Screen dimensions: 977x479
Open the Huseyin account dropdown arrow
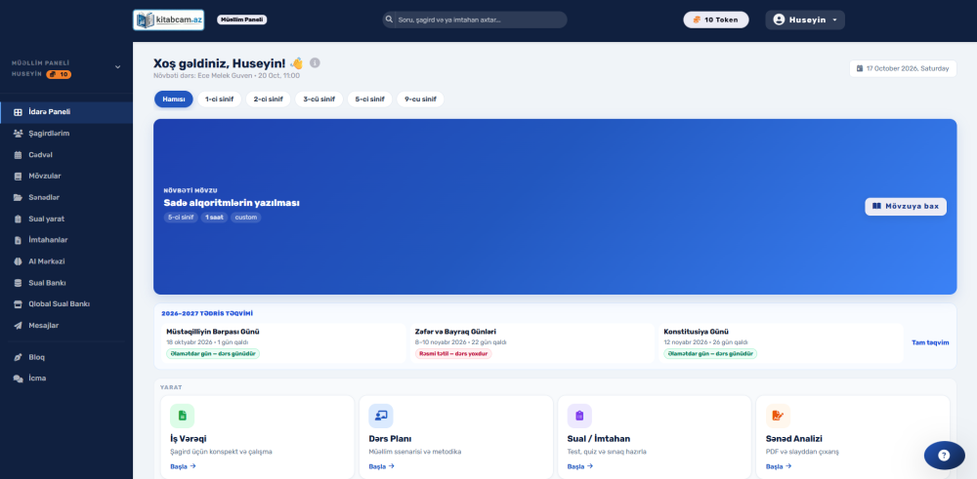834,20
